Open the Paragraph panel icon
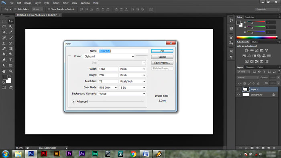 coord(231,57)
